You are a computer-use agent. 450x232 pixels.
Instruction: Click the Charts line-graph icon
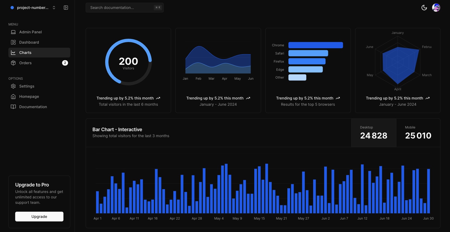tap(13, 53)
